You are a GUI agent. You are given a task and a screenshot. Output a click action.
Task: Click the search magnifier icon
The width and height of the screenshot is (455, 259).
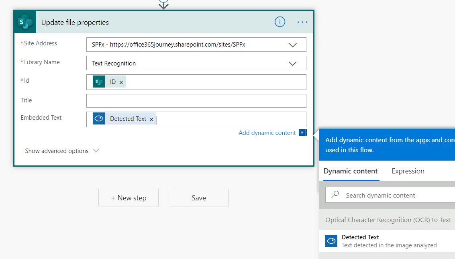coord(335,194)
